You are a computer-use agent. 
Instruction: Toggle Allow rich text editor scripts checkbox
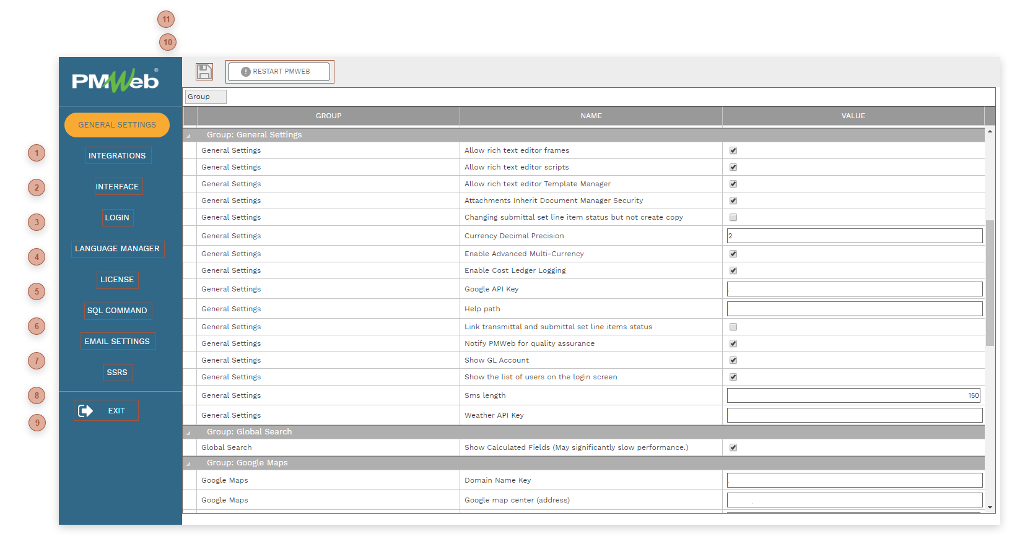733,167
